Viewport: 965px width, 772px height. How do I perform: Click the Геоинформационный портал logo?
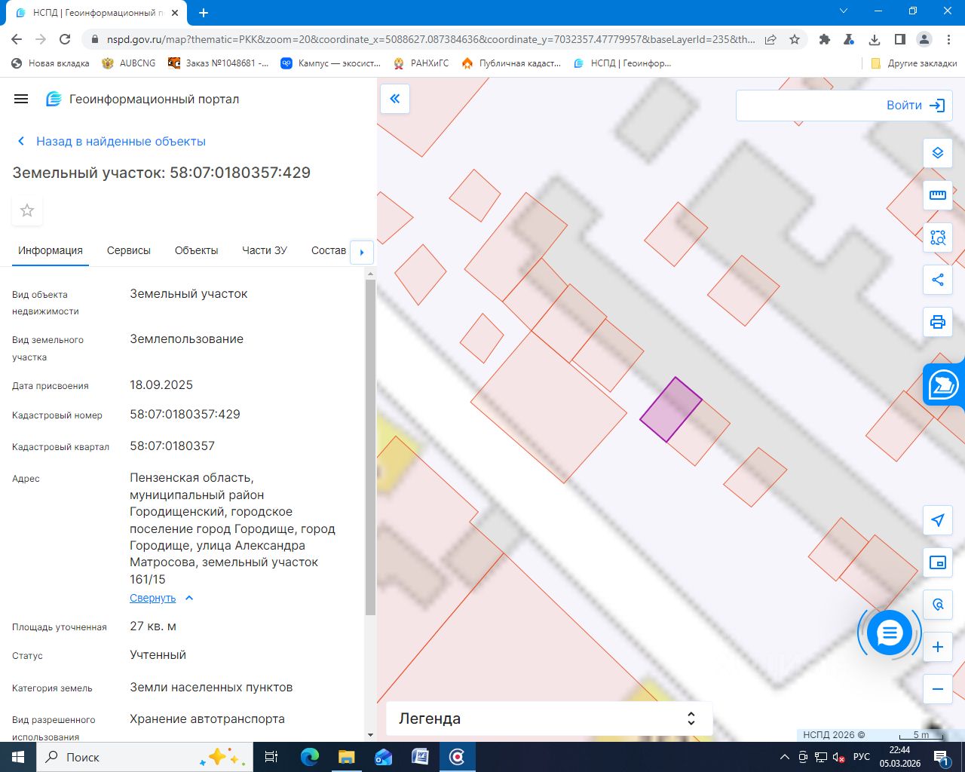142,99
